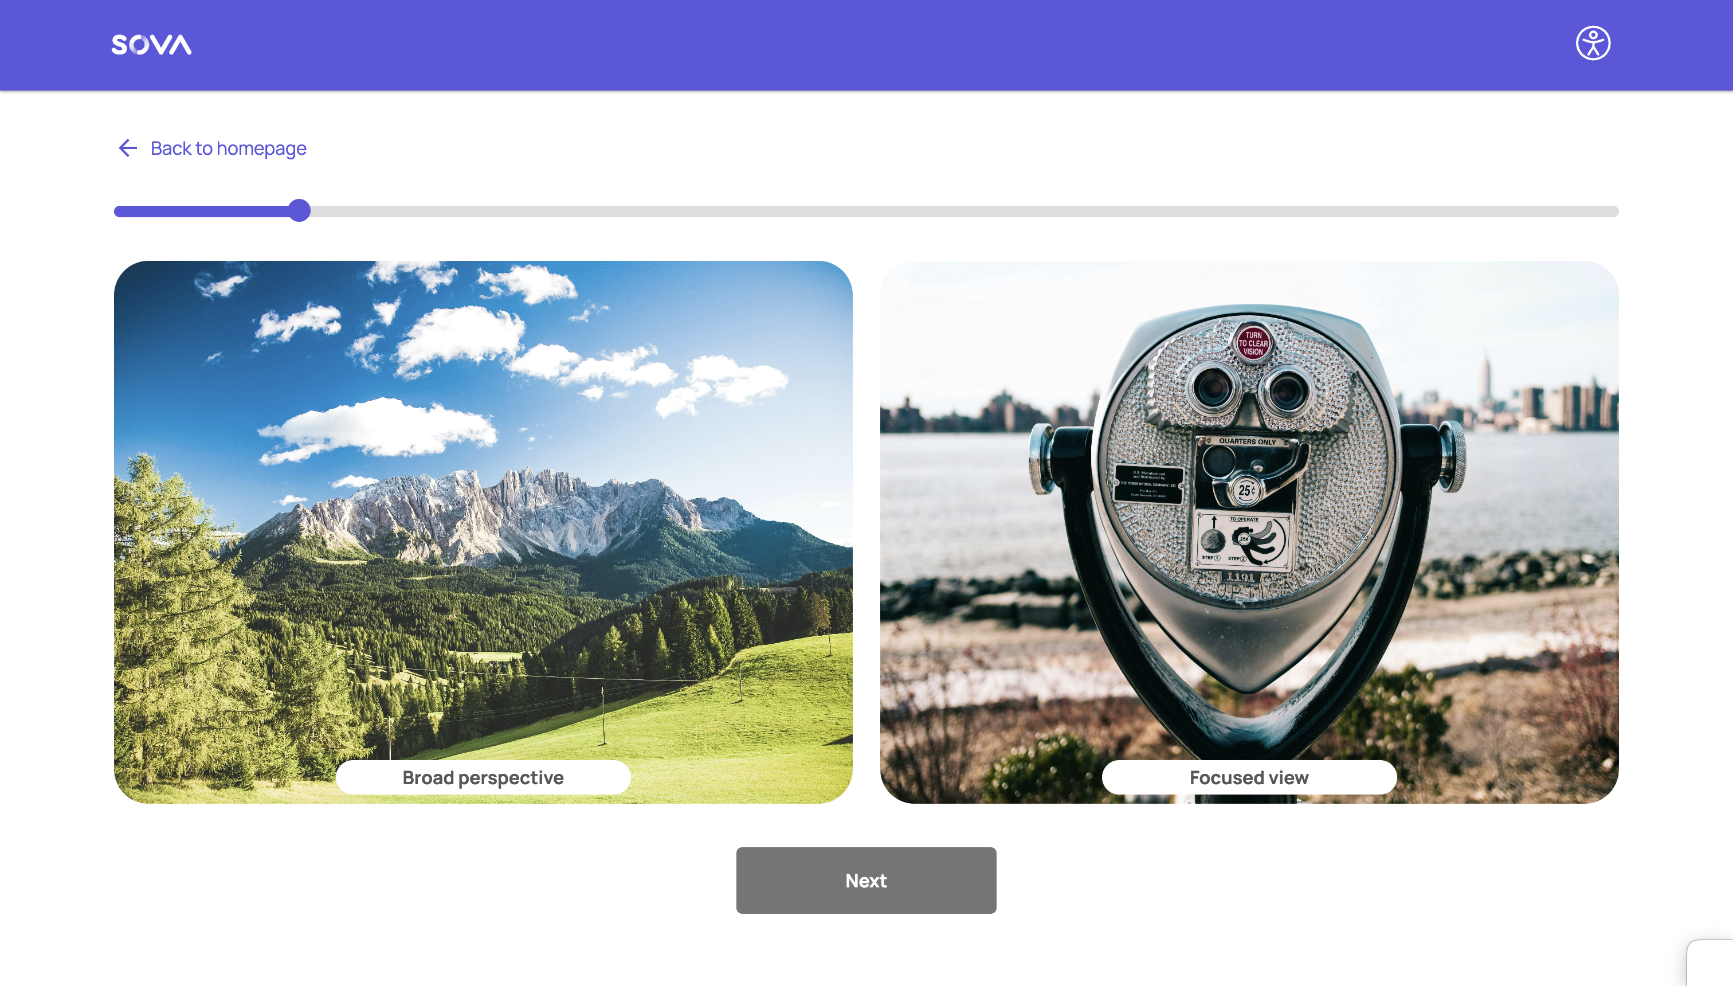The width and height of the screenshot is (1733, 986).
Task: Click the SOVA logo
Action: pyautogui.click(x=151, y=45)
